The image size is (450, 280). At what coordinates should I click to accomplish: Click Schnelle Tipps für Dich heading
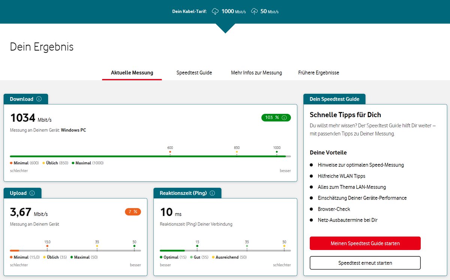point(345,115)
